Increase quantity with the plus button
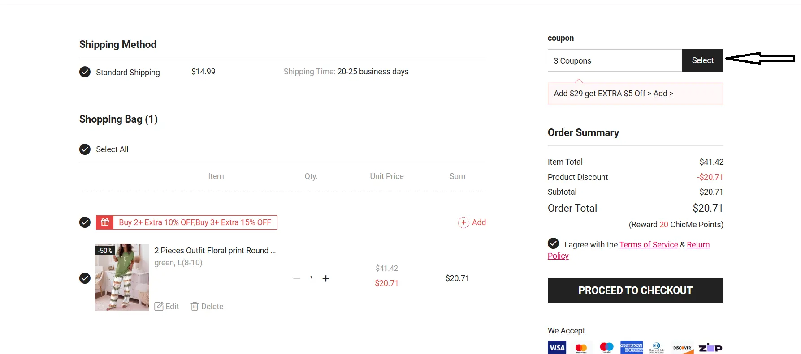Screen dimensions: 801x354 (326, 278)
